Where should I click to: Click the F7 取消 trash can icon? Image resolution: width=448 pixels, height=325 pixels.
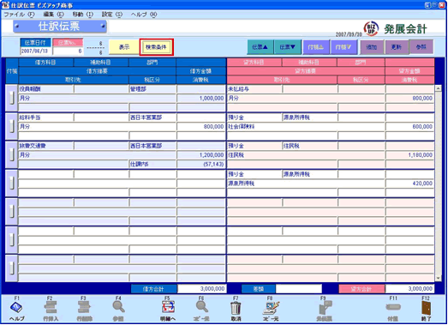click(x=236, y=308)
